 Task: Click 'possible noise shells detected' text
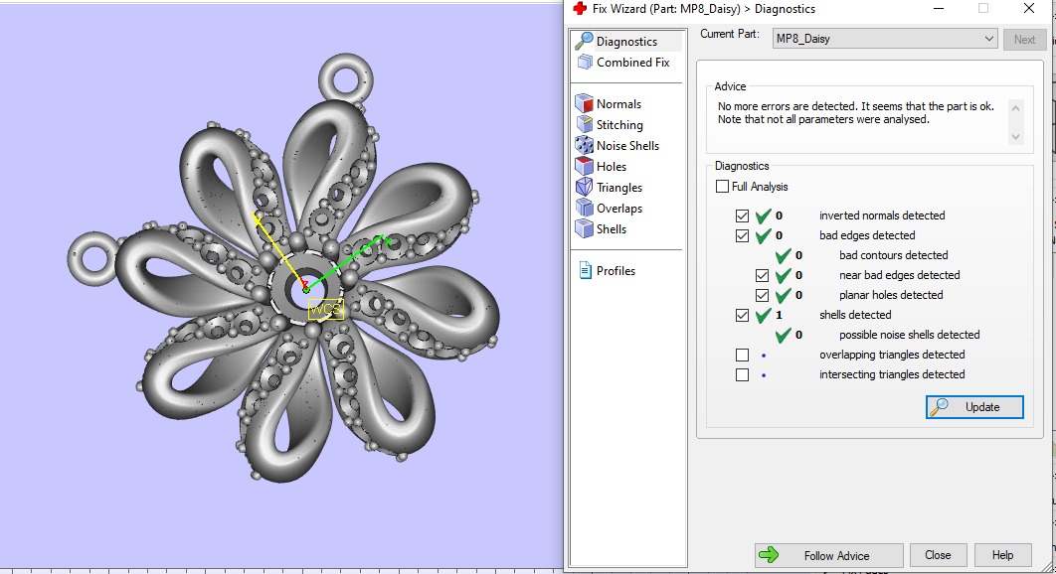(909, 335)
